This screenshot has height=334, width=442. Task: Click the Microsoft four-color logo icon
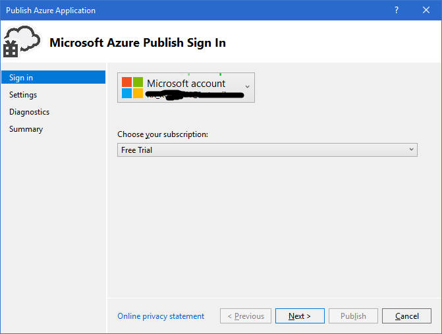[132, 88]
